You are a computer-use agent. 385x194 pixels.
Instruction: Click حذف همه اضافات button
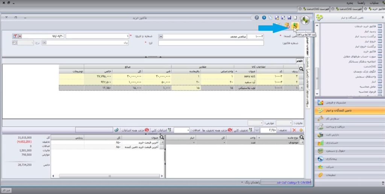pyautogui.click(x=135, y=130)
